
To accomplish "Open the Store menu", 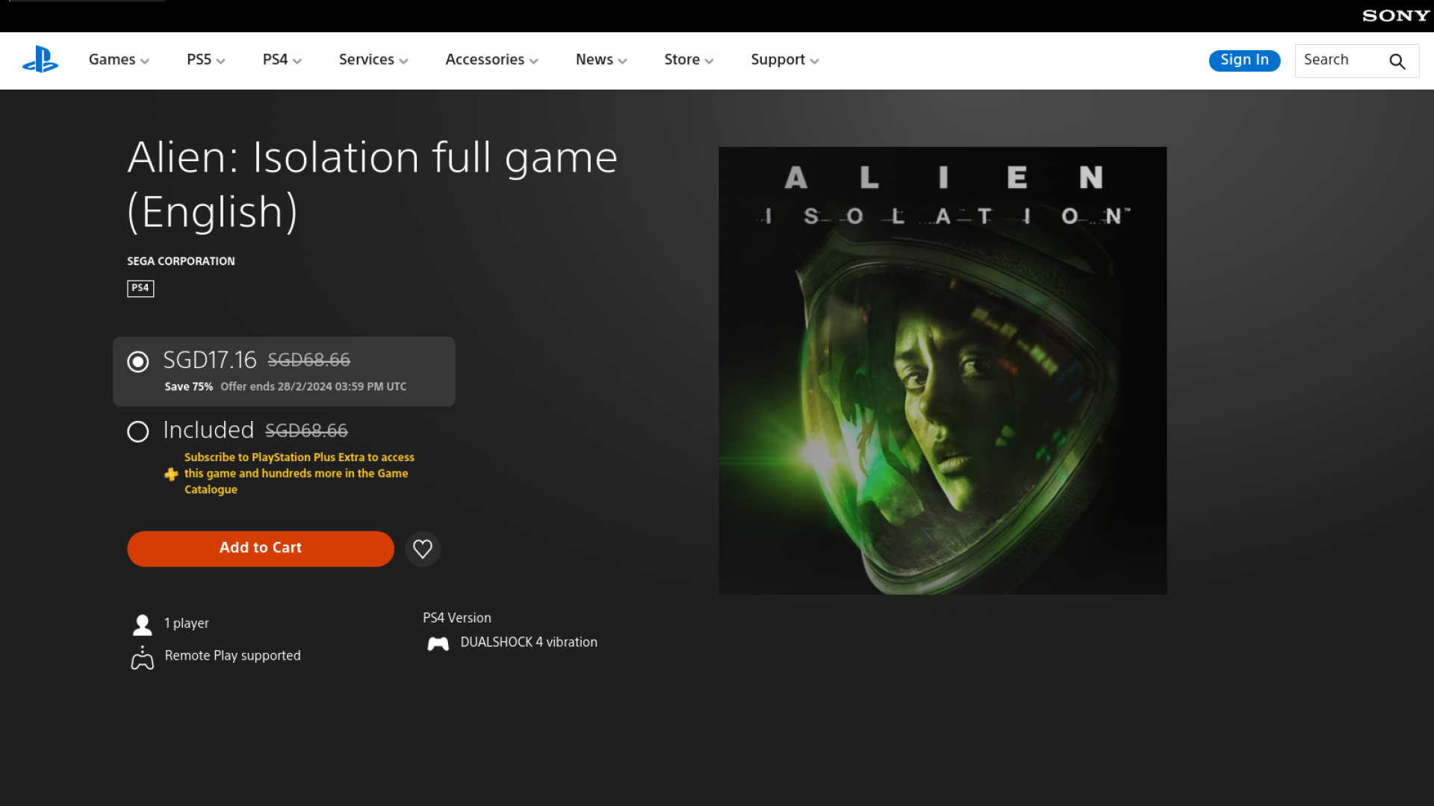I will 689,60.
